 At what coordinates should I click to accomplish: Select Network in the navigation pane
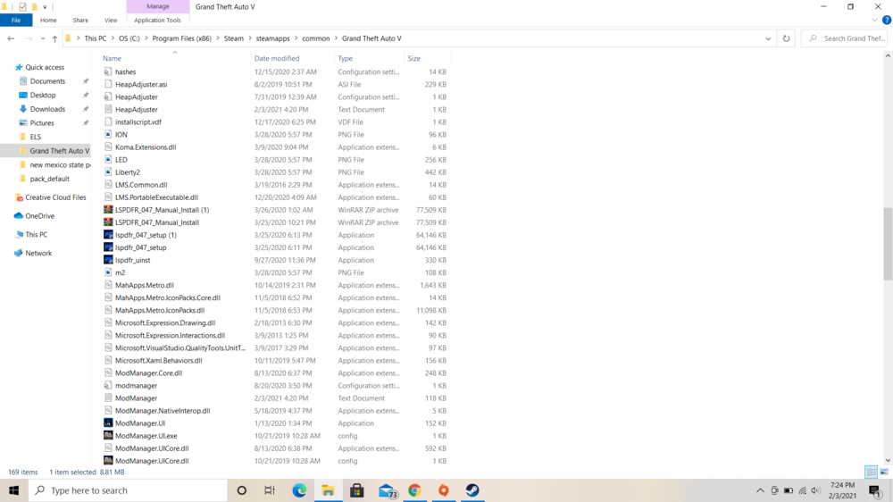point(38,253)
